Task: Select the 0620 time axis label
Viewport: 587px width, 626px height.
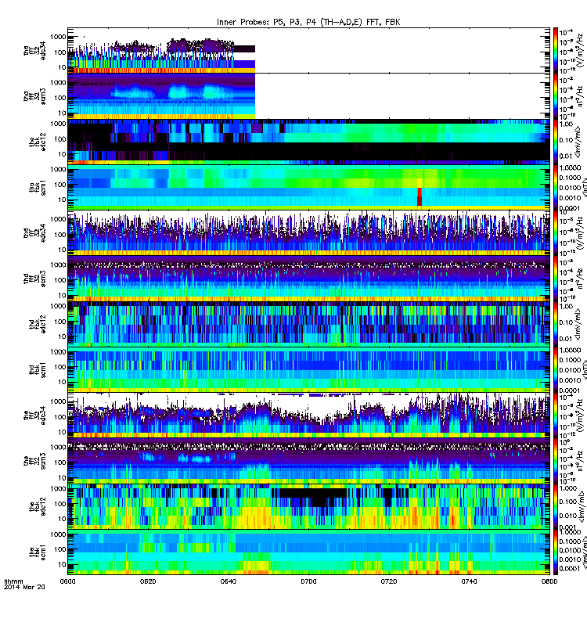Action: pos(148,581)
